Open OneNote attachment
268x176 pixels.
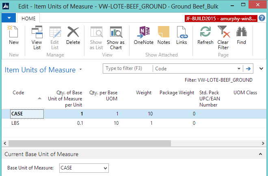(x=144, y=35)
